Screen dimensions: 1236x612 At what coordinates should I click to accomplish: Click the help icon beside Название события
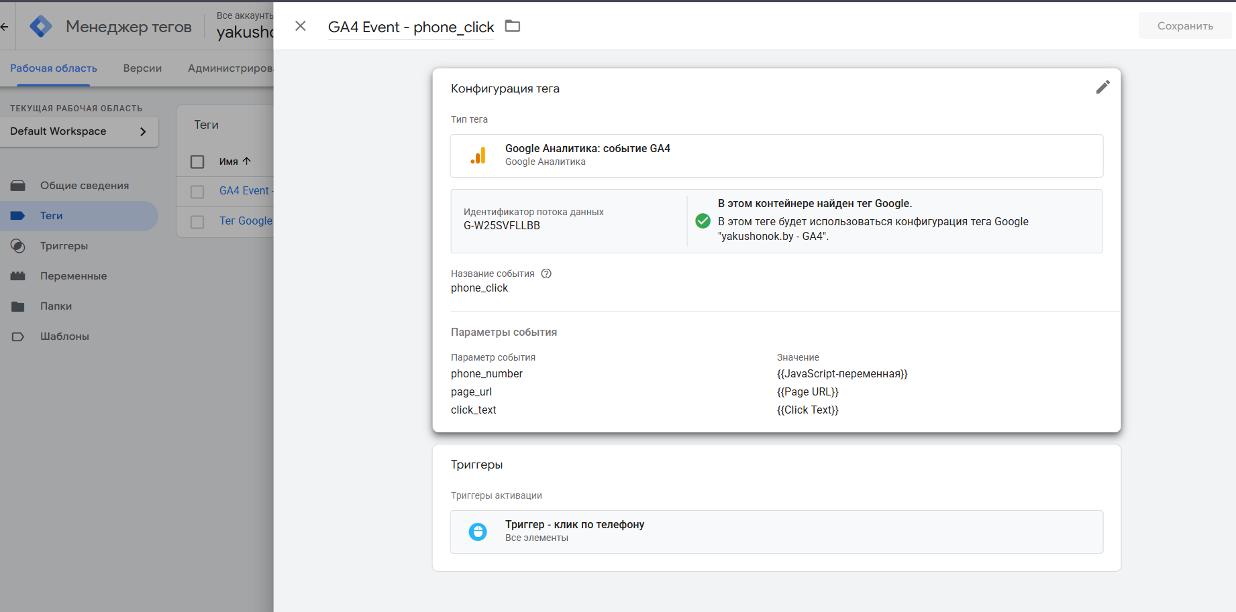[x=546, y=273]
